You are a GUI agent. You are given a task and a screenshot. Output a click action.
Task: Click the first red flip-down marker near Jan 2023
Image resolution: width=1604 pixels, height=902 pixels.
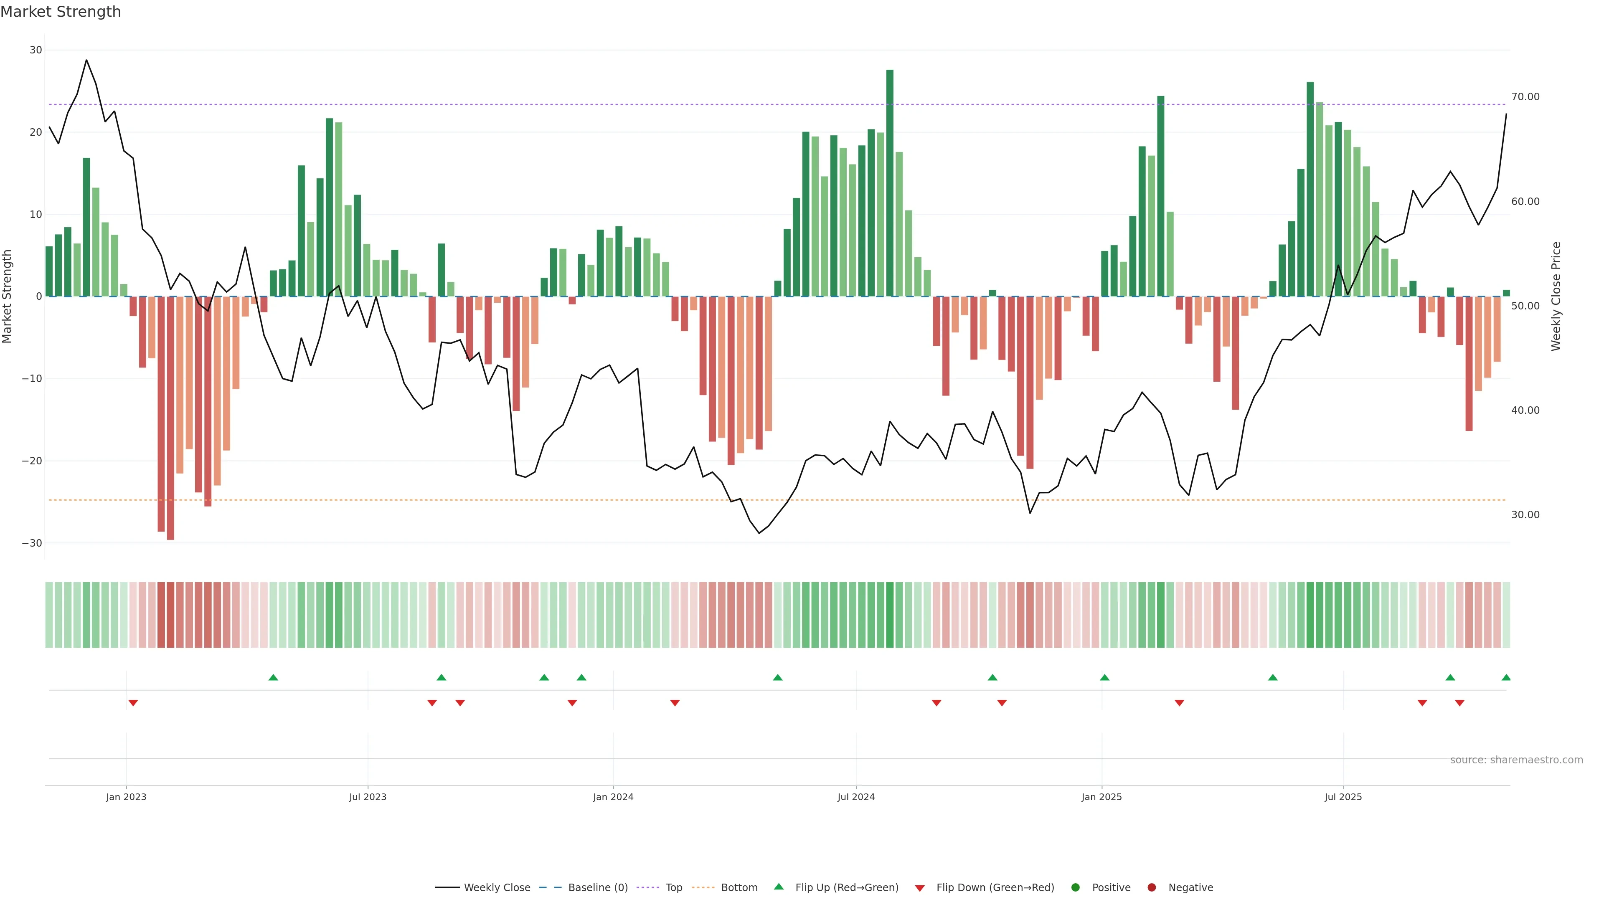click(133, 703)
